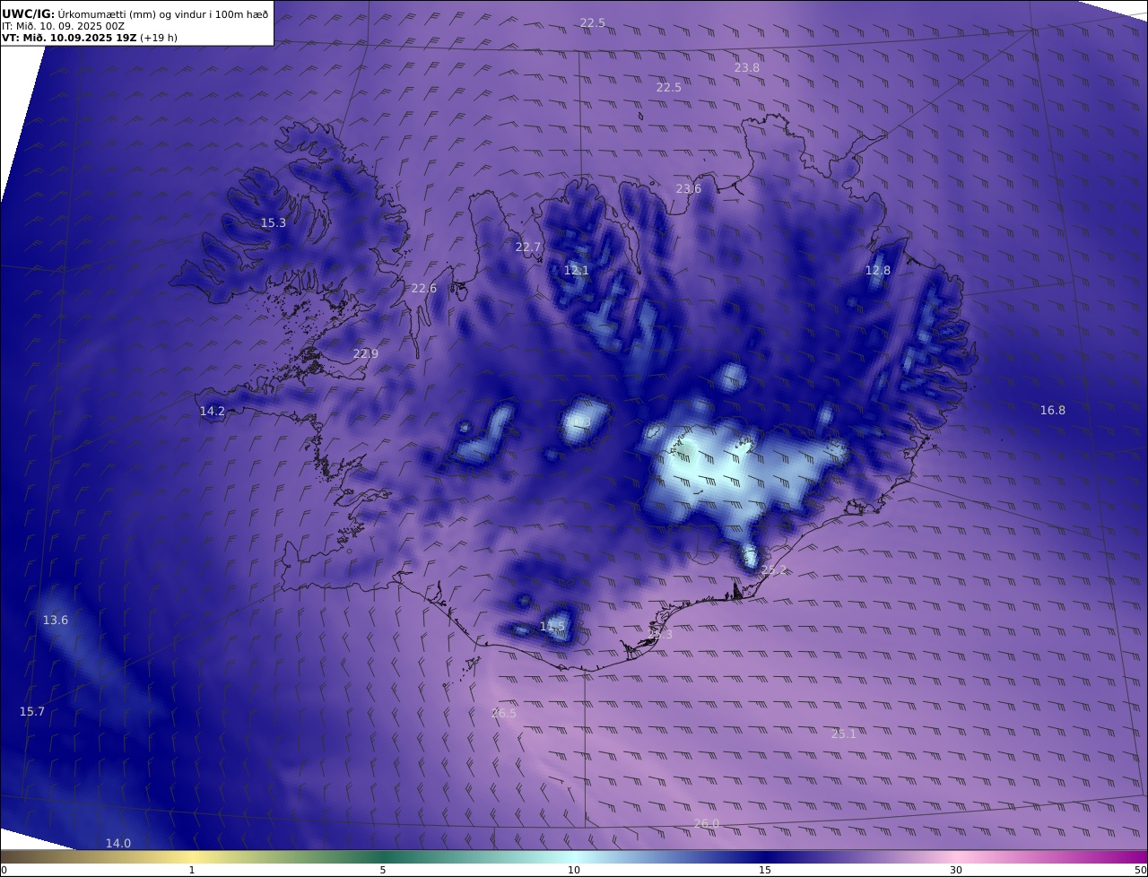
Task: Click the 12.8 value label
Action: click(x=878, y=270)
